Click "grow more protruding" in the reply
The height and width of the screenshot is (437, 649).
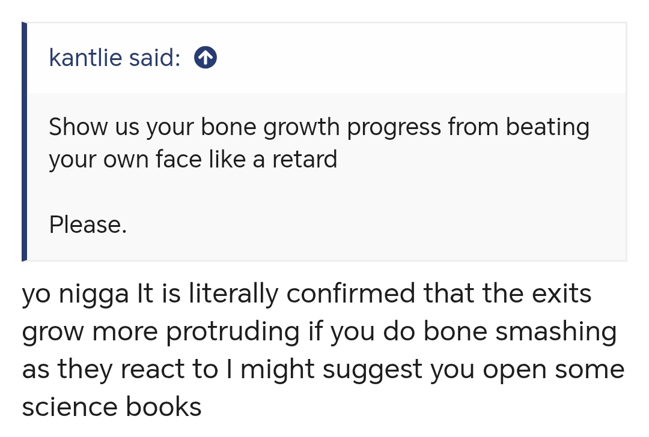tap(160, 331)
